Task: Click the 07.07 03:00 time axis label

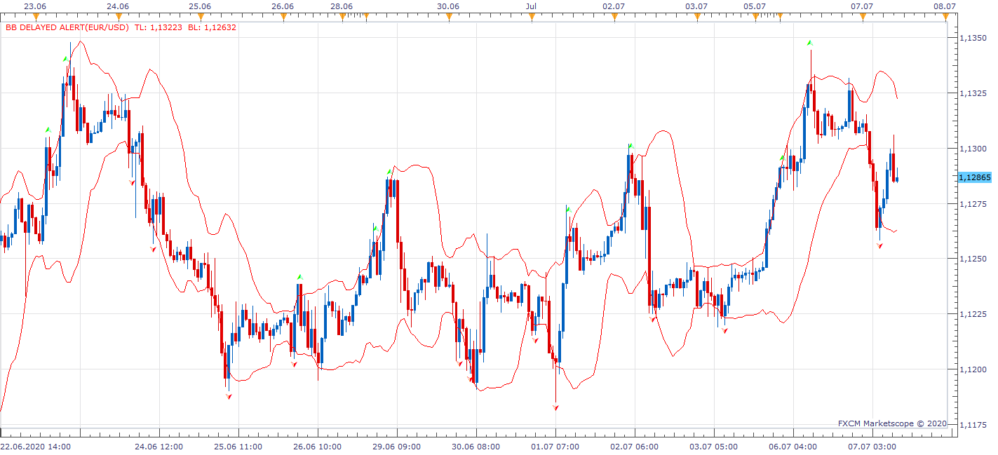Action: [872, 447]
